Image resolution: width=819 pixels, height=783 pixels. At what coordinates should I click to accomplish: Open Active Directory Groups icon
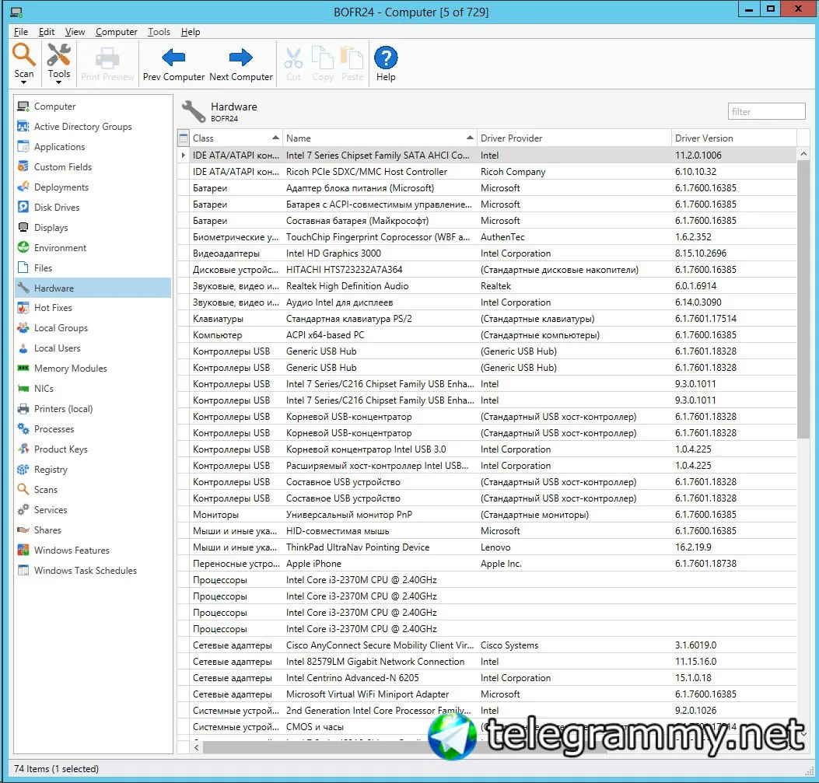(23, 126)
